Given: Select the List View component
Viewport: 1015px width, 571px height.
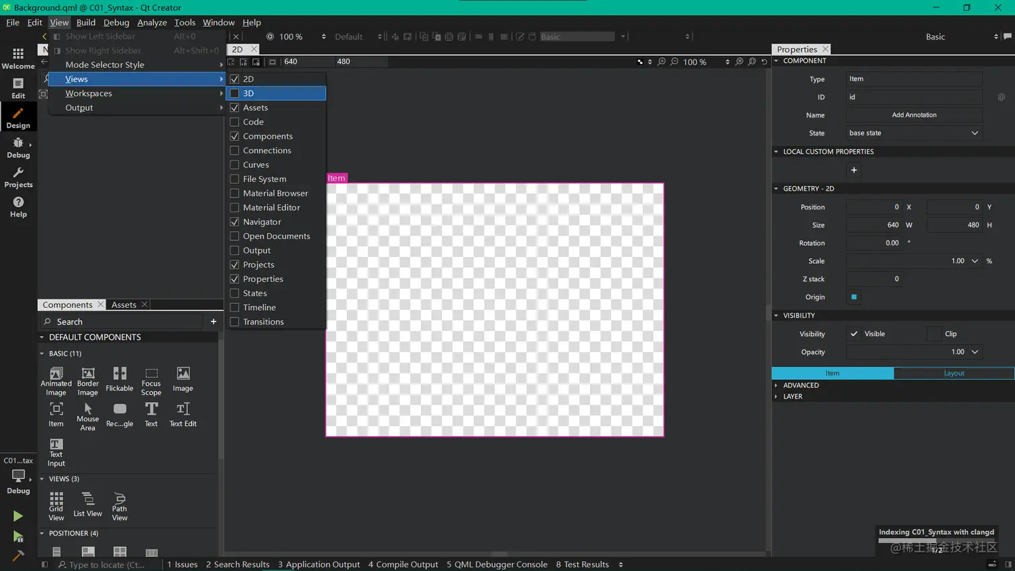Looking at the screenshot, I should (88, 505).
